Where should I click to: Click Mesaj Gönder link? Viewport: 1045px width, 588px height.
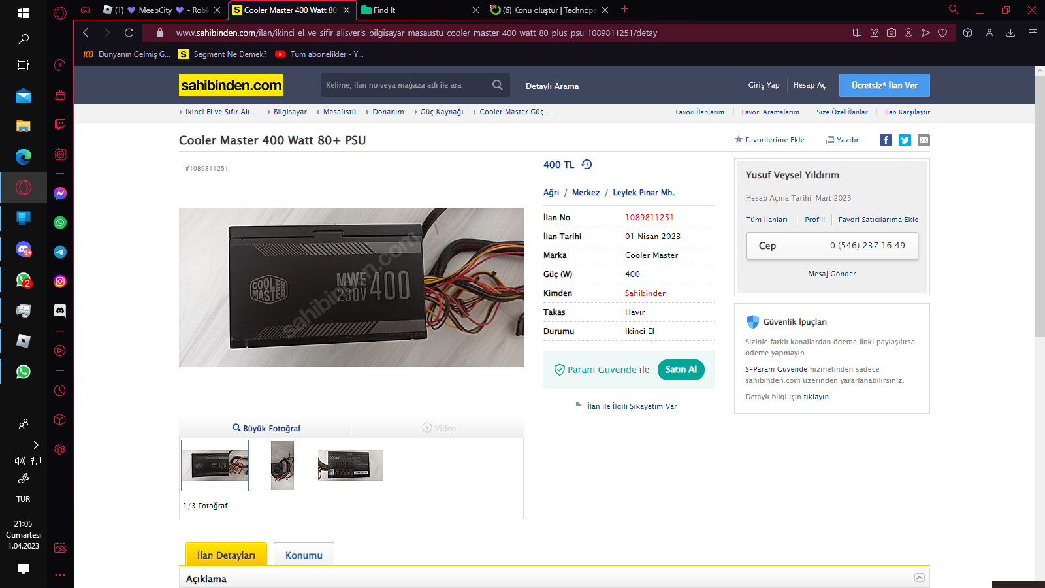click(x=832, y=274)
